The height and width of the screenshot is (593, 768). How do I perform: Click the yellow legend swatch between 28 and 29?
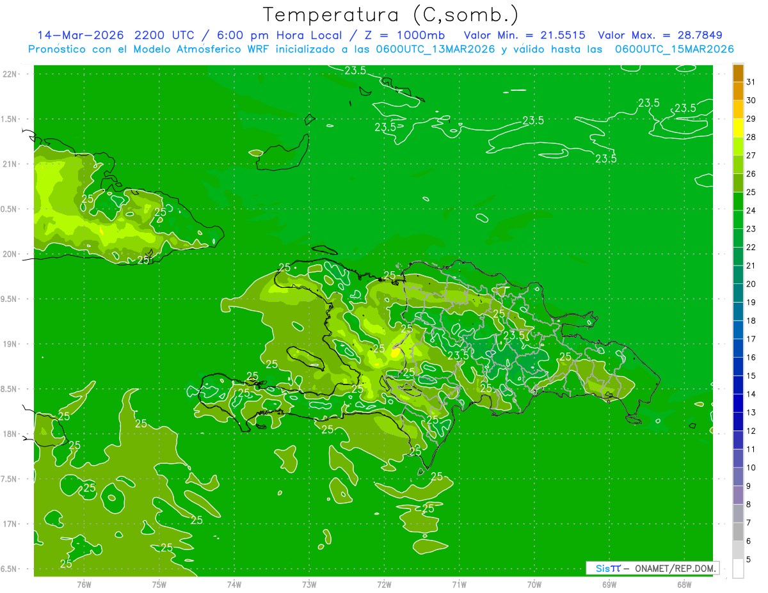(738, 128)
